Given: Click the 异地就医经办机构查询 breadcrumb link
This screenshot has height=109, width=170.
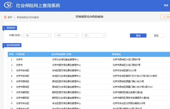Looking at the screenshot, I should coord(28,17).
